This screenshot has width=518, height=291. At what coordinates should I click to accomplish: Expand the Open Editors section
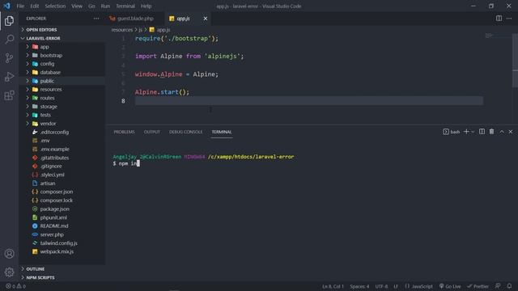62,30
